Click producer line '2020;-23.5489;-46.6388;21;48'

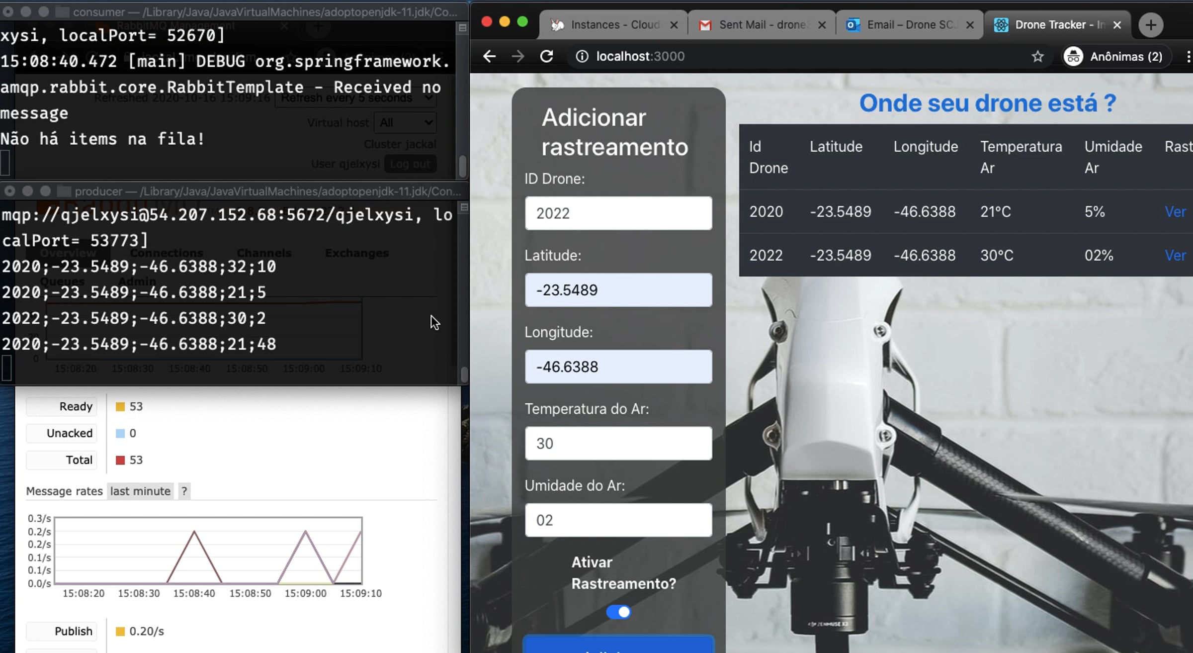pos(139,344)
